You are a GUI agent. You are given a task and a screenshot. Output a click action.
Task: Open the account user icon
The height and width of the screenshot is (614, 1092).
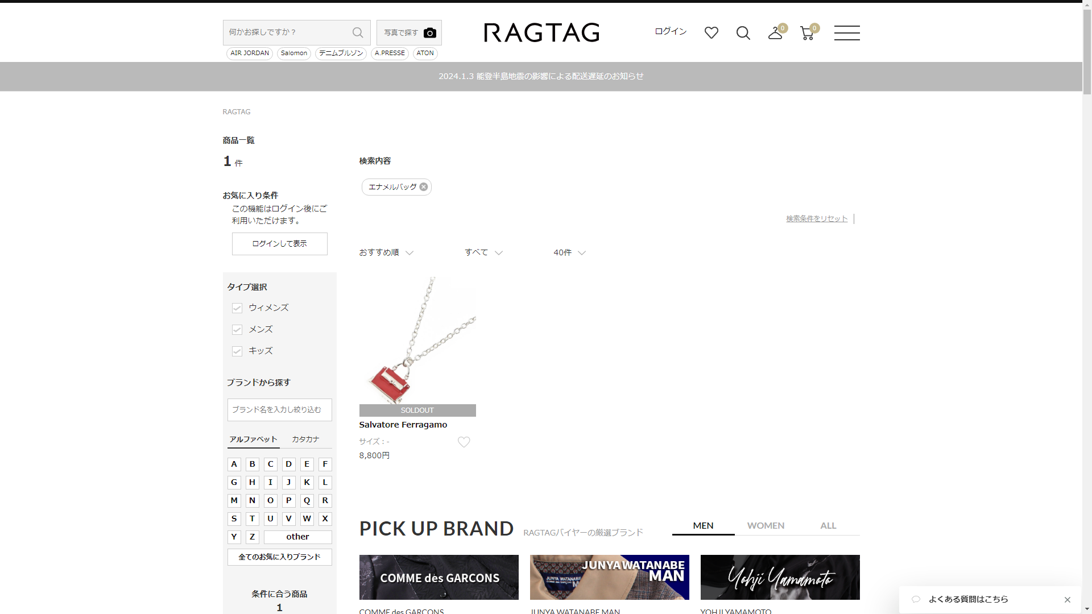tap(775, 33)
